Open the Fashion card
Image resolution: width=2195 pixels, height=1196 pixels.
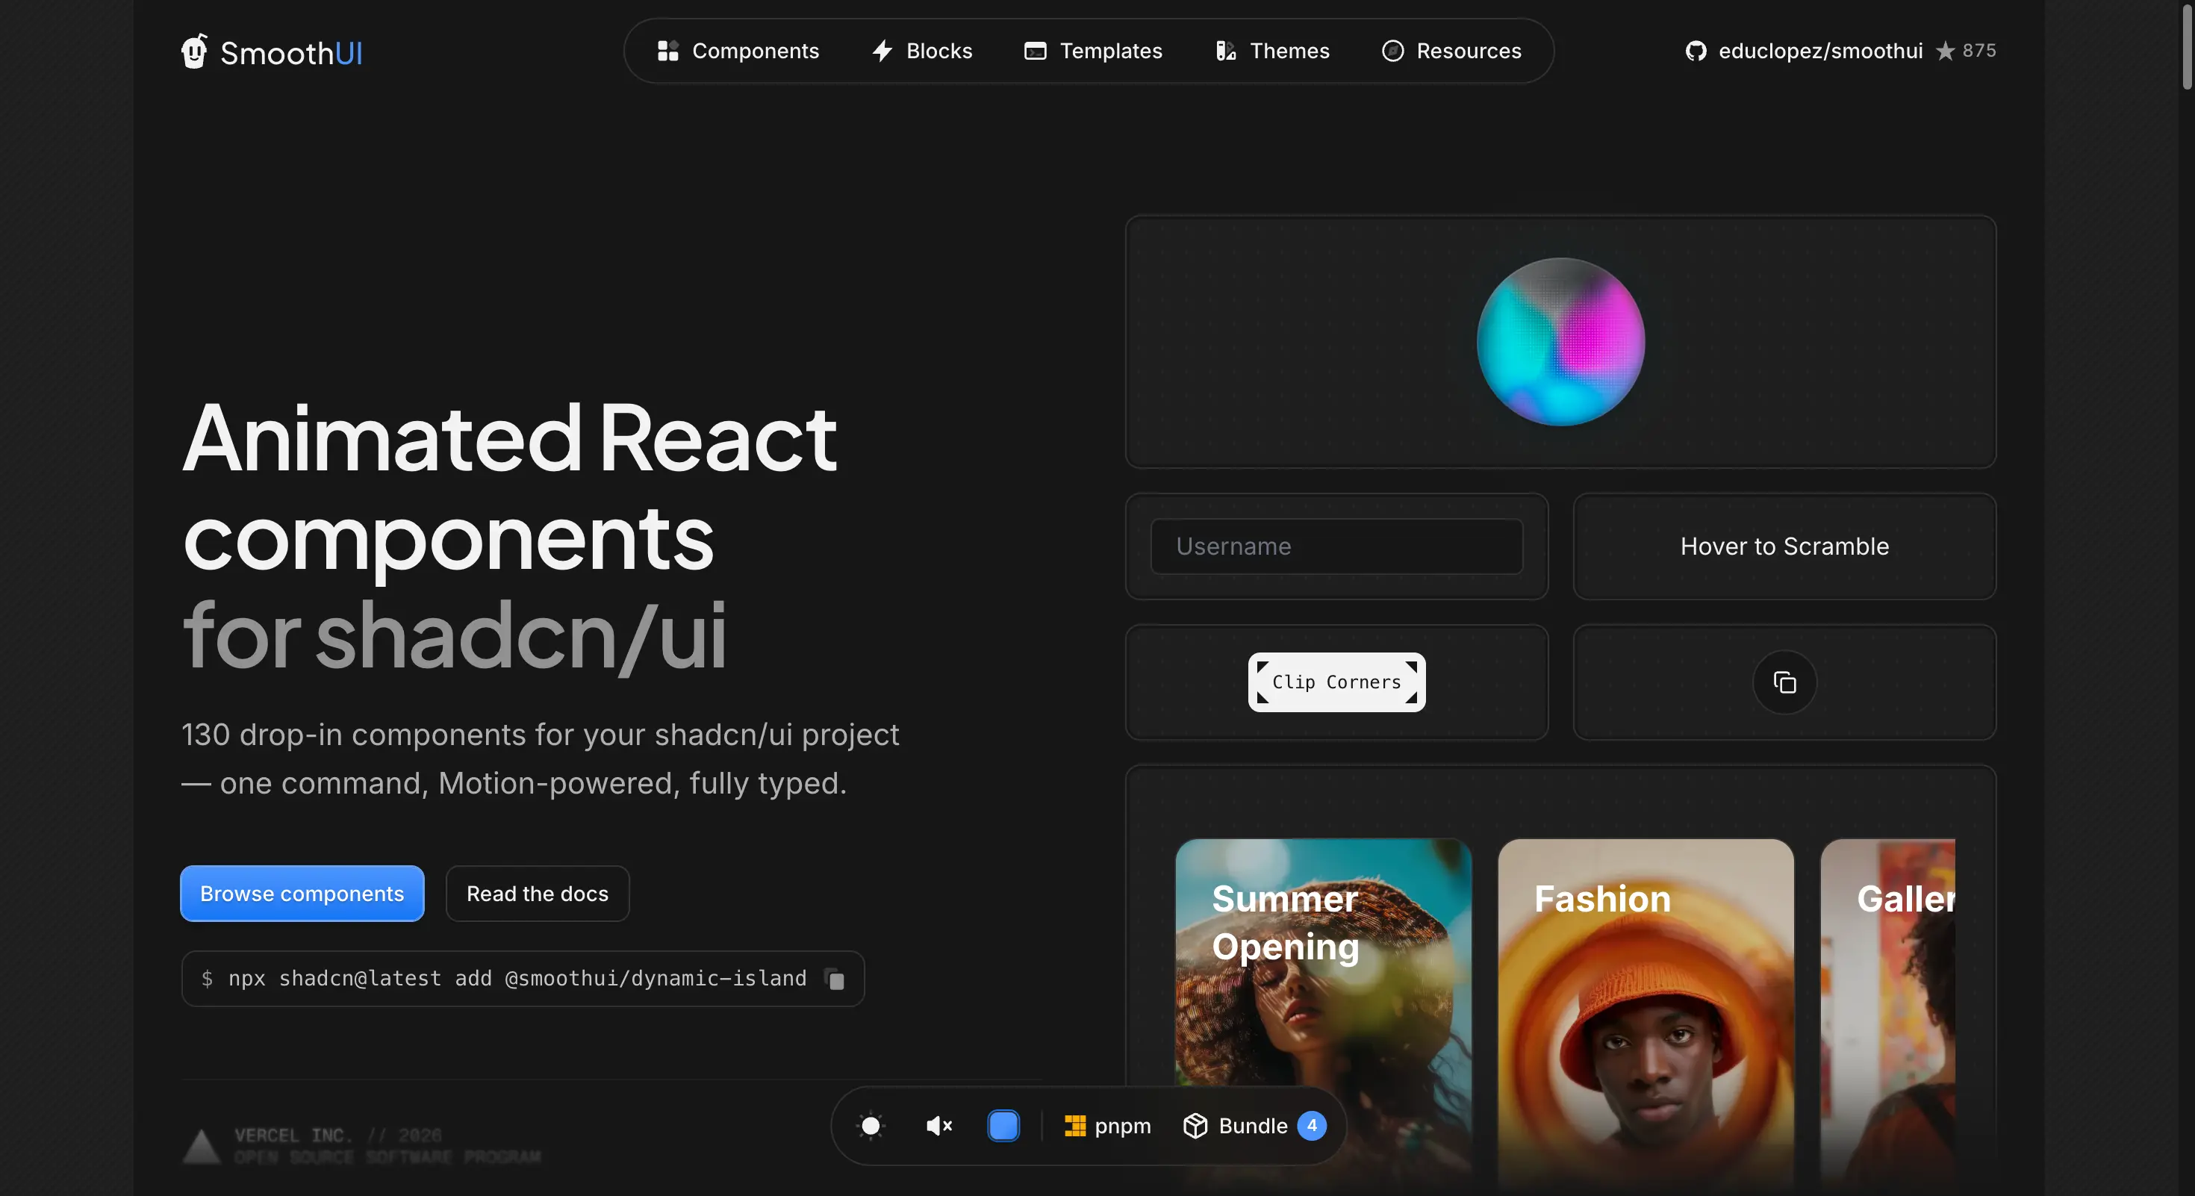1646,1014
